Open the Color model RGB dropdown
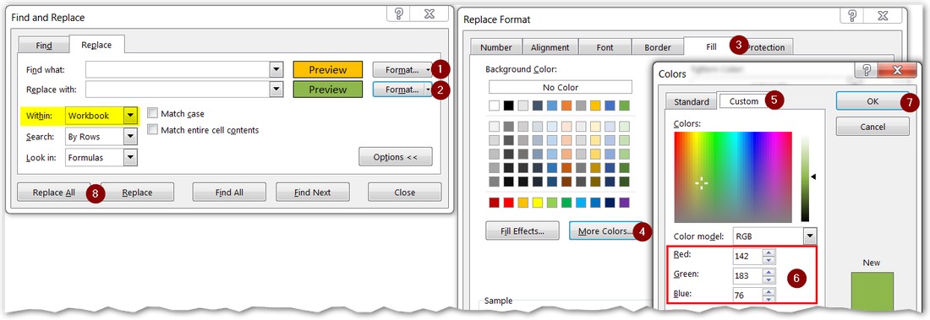Image resolution: width=930 pixels, height=320 pixels. pyautogui.click(x=810, y=236)
